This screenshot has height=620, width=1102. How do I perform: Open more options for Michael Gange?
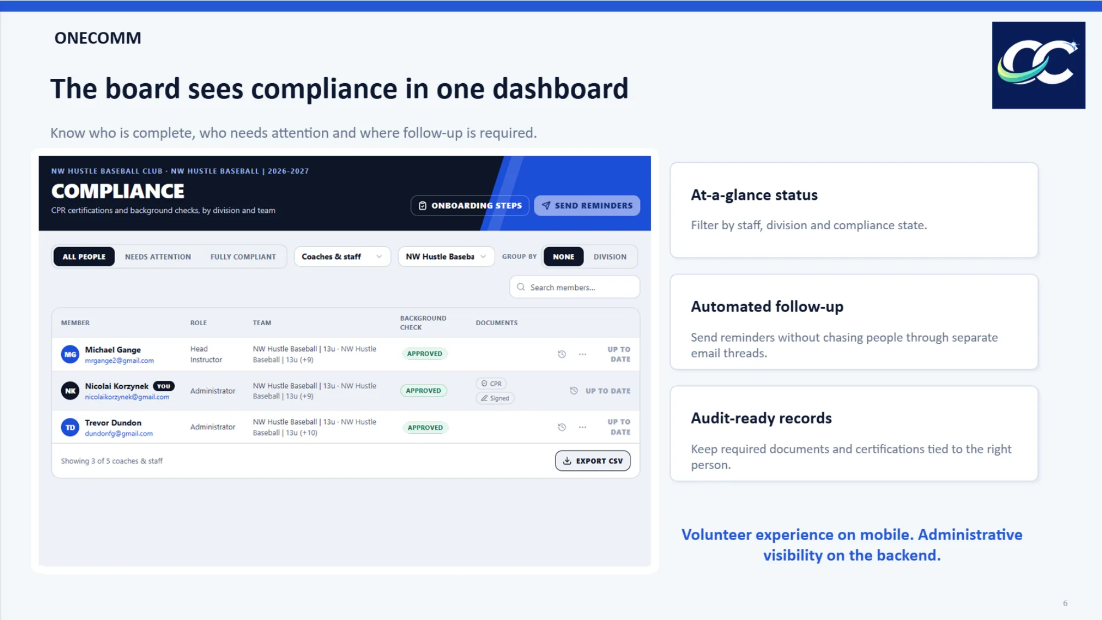pyautogui.click(x=582, y=354)
